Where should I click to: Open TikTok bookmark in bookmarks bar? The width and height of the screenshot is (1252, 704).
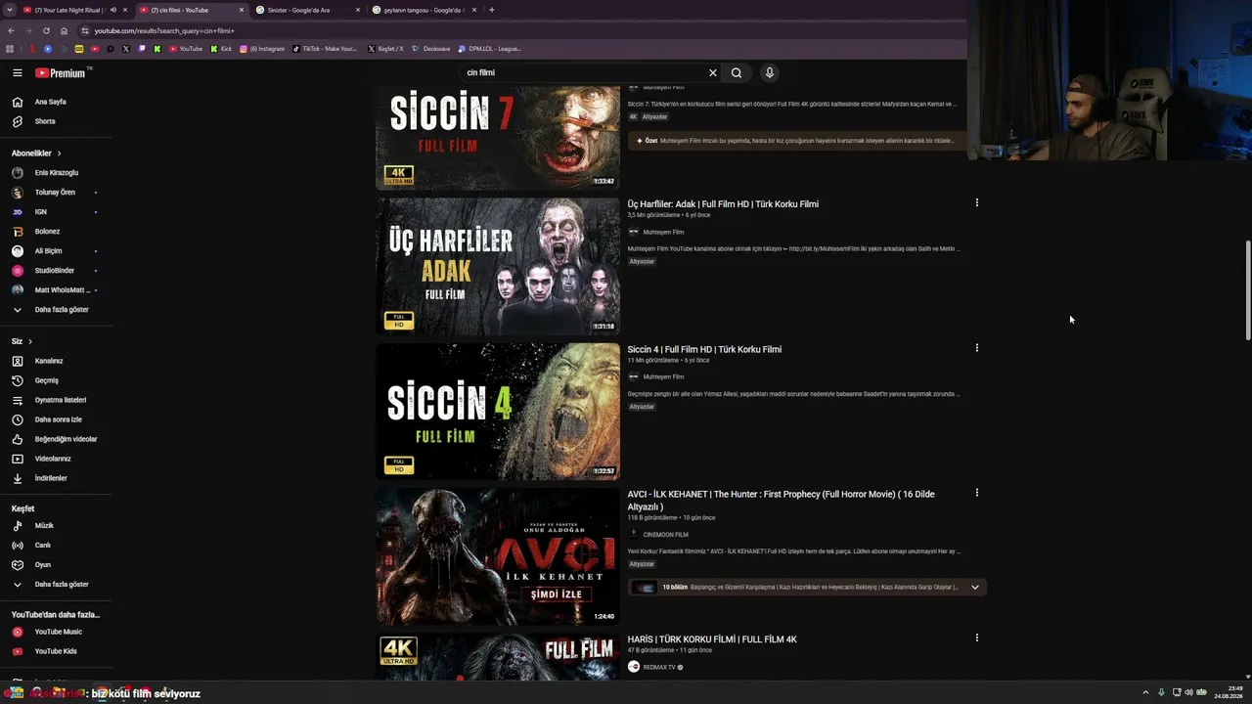click(325, 49)
